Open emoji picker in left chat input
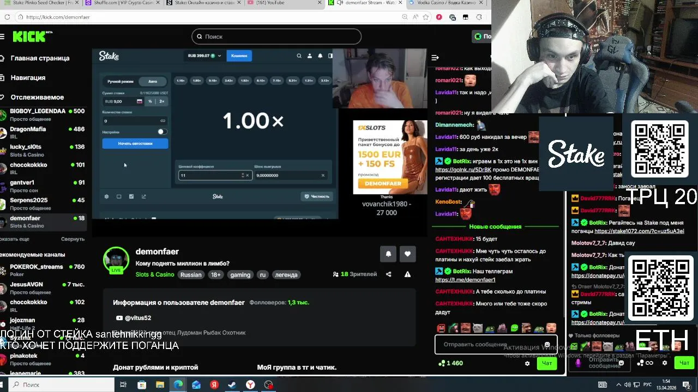This screenshot has width=698, height=392. (x=547, y=345)
